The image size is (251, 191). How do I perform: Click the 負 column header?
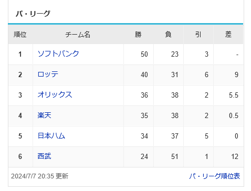pos(169,35)
